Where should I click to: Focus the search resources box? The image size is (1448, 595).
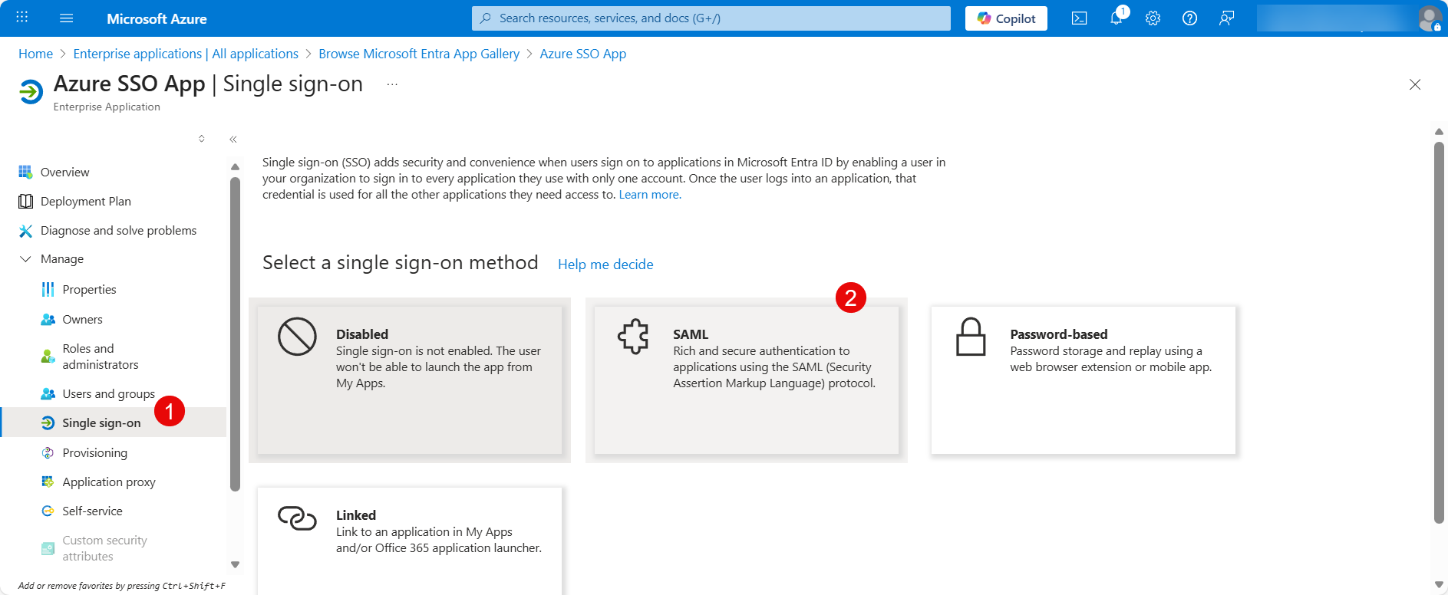point(711,18)
